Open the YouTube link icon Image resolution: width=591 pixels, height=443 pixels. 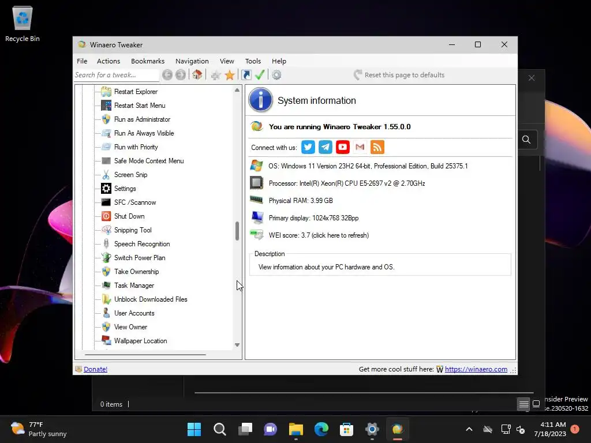click(x=343, y=147)
